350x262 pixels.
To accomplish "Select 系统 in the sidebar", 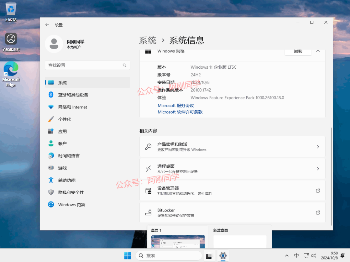I will [x=87, y=83].
